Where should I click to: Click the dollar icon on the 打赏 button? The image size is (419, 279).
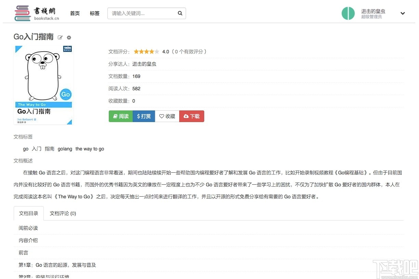[x=139, y=116]
